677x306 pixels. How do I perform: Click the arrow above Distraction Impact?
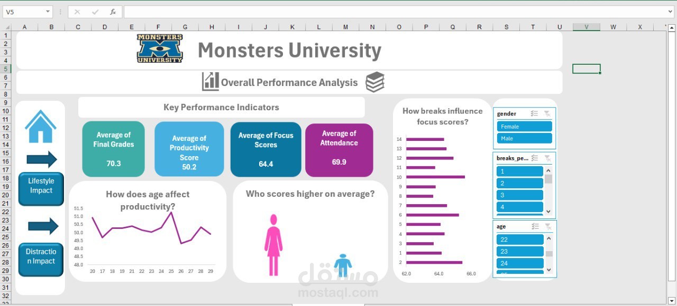[43, 226]
